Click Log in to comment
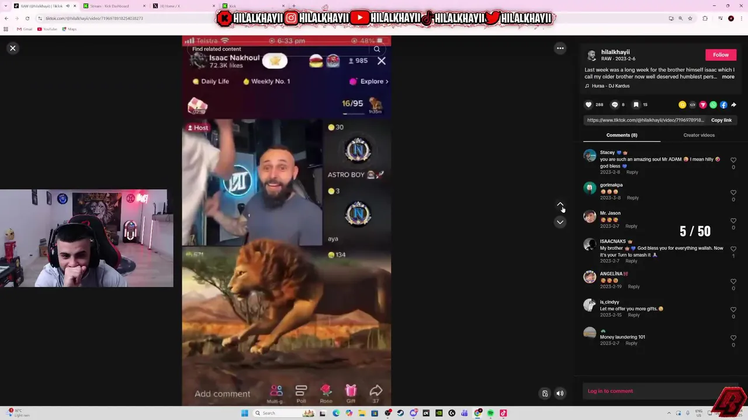Screen dimensions: 748x420 (x=610, y=391)
